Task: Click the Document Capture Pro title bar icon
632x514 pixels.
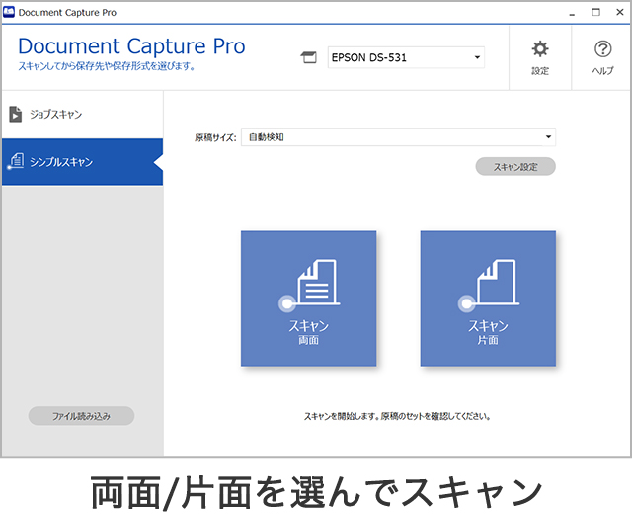Action: (x=9, y=12)
